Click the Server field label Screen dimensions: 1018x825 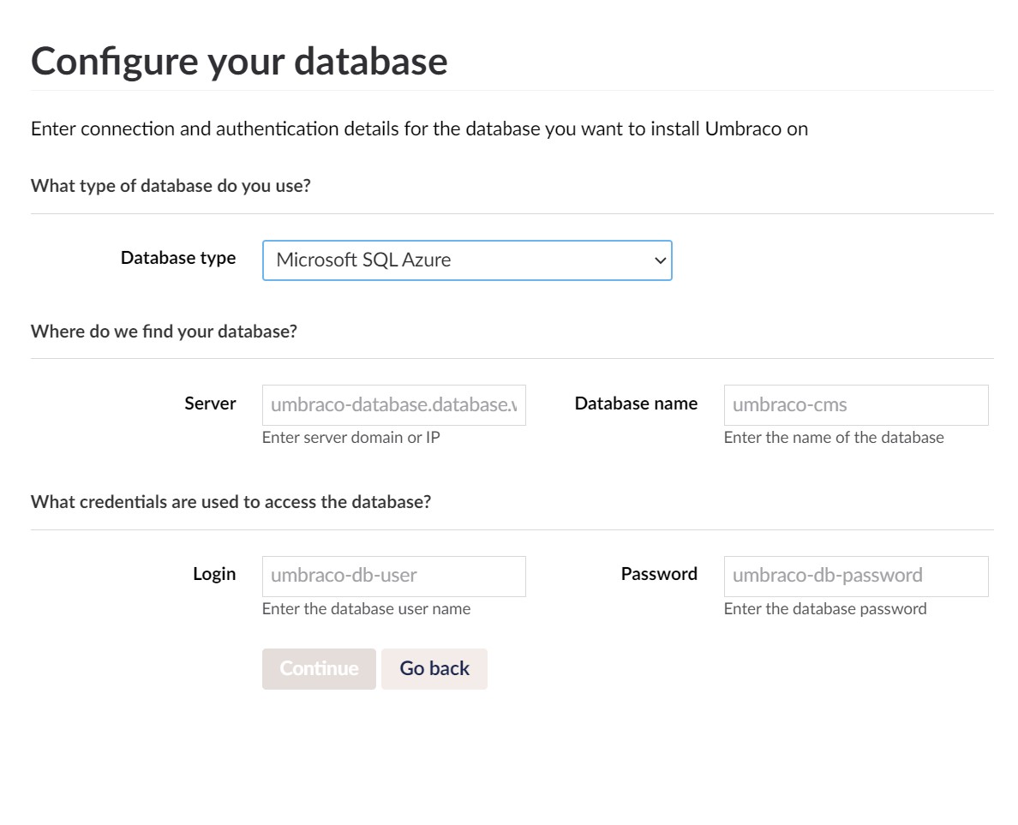(x=210, y=403)
